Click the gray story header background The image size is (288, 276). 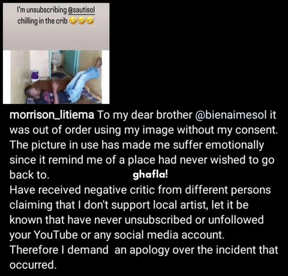point(56,37)
